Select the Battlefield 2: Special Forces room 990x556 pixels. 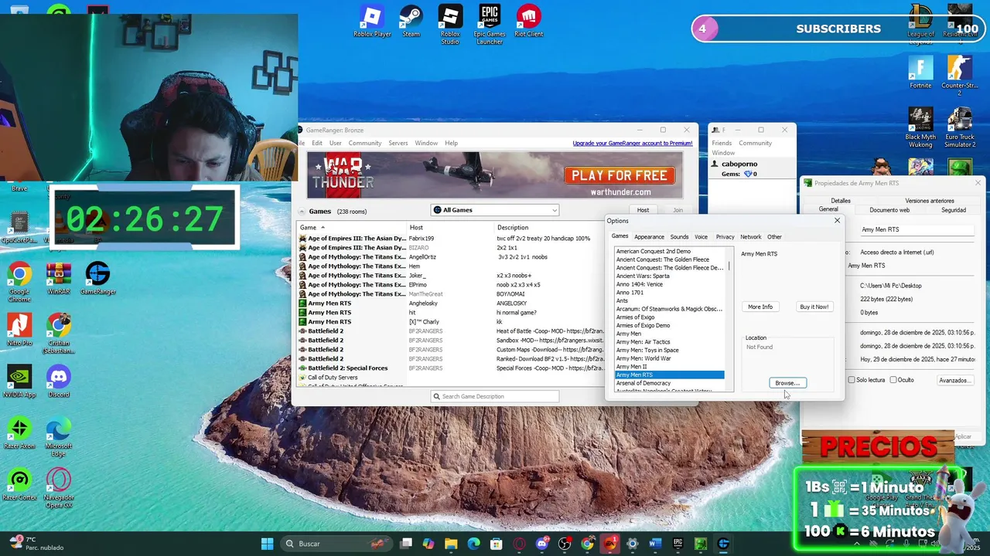click(450, 368)
